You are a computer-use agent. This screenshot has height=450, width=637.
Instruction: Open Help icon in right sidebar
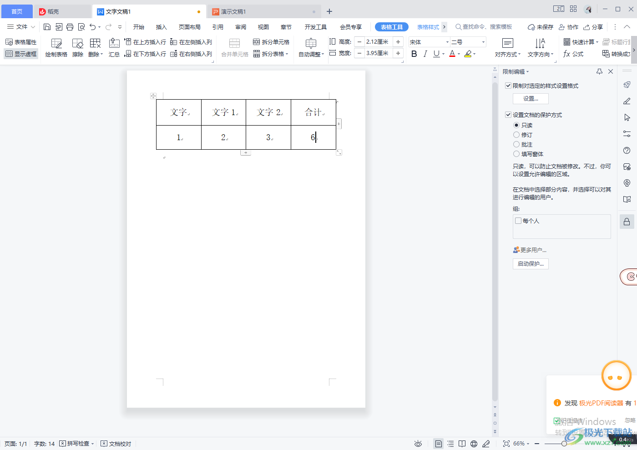627,151
